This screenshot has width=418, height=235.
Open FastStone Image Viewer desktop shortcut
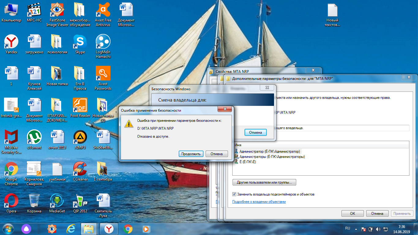[57, 15]
